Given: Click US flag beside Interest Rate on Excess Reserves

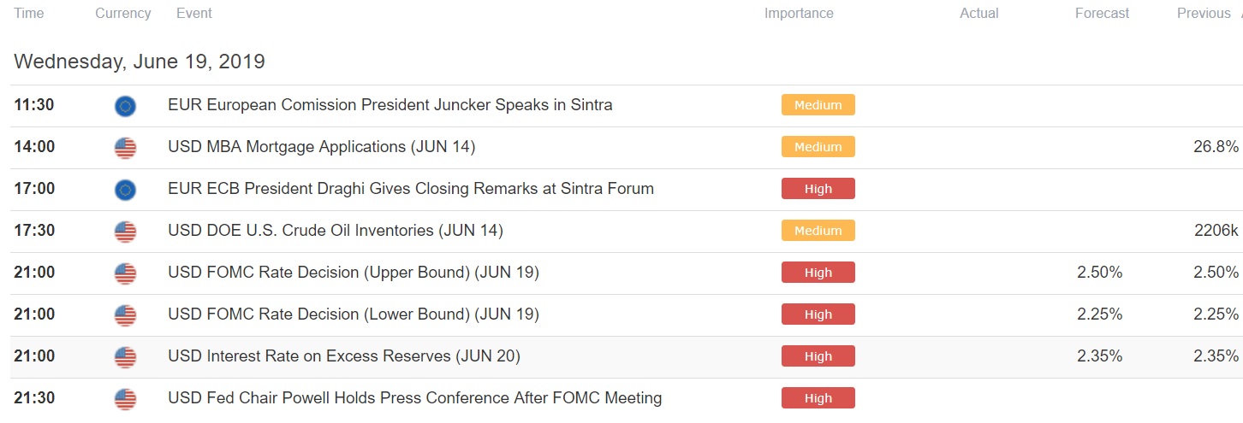Looking at the screenshot, I should tap(125, 357).
